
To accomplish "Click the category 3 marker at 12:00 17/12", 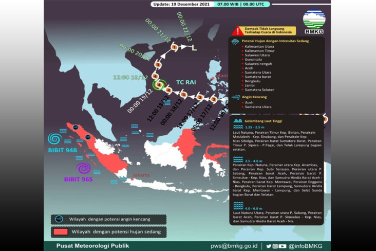I will [199, 97].
